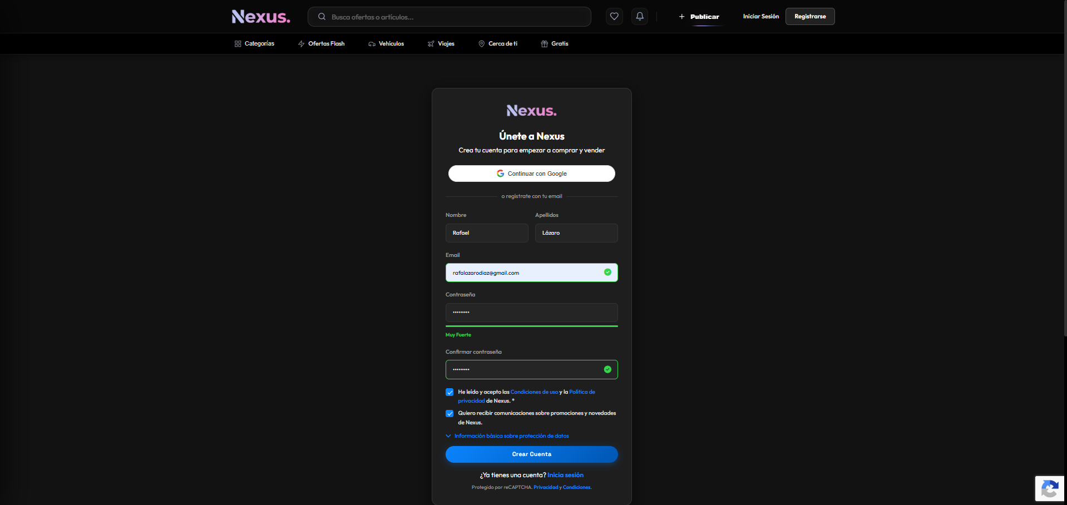Click the magnifier search icon
Image resolution: width=1067 pixels, height=505 pixels.
(322, 17)
